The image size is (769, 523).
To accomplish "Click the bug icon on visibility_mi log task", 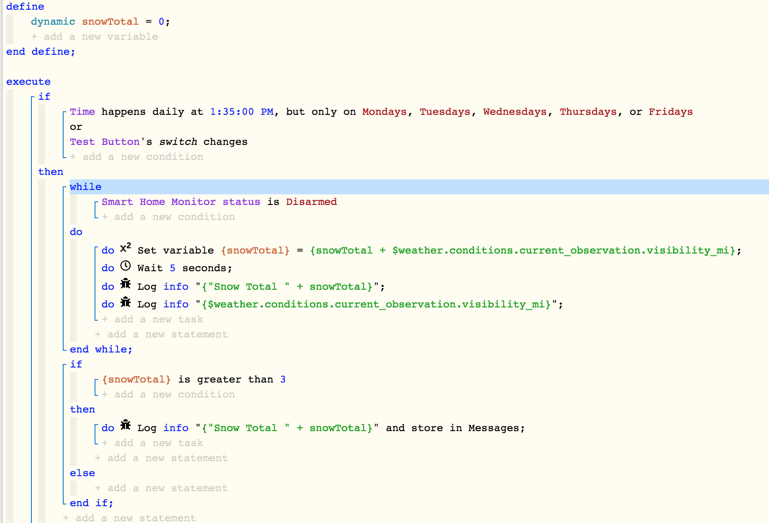I will [x=126, y=302].
